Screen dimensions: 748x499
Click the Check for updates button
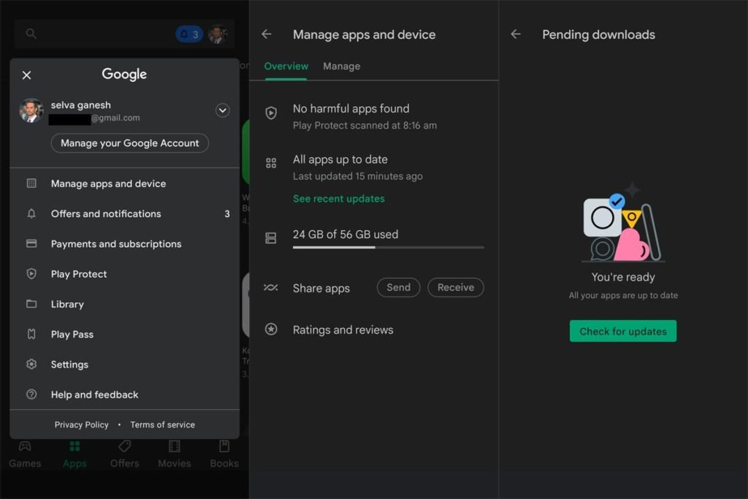(x=622, y=331)
